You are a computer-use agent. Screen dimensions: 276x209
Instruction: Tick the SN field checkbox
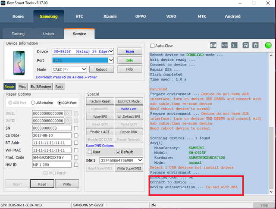[76, 128]
